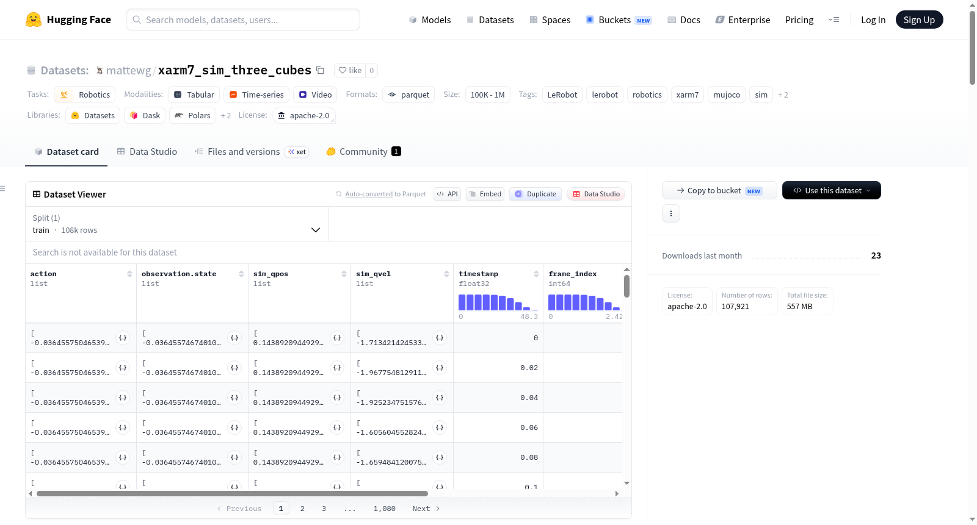Focus the search models, datasets, users field
The image size is (977, 525).
(x=243, y=20)
